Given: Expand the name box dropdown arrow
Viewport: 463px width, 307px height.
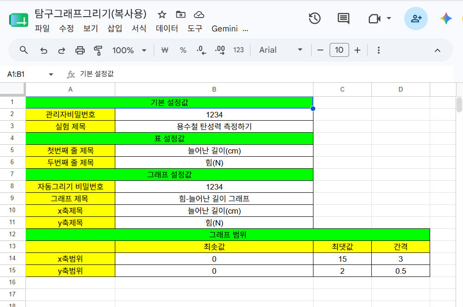Looking at the screenshot, I should coord(51,74).
